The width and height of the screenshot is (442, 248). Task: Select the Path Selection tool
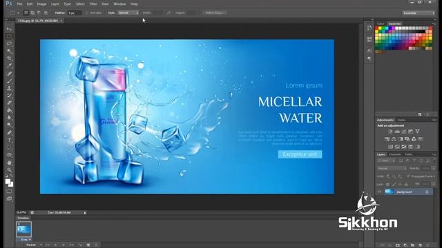9,147
